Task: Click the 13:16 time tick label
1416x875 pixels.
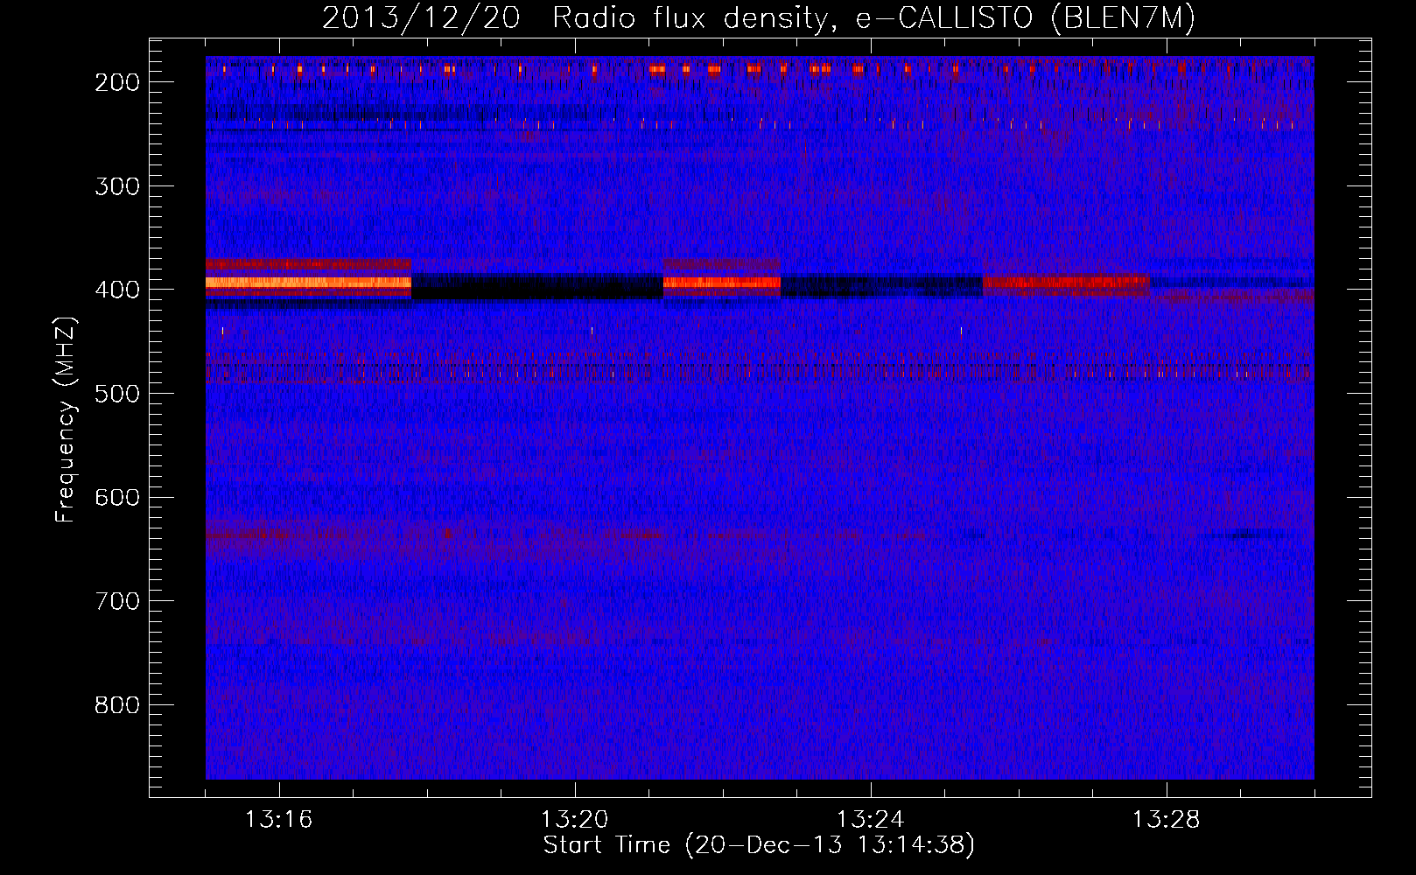Action: 278,820
